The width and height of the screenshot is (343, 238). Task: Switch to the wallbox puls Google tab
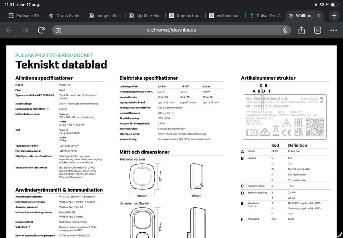(225, 16)
